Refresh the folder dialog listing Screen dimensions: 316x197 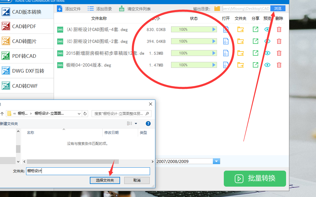pyautogui.click(x=85, y=113)
